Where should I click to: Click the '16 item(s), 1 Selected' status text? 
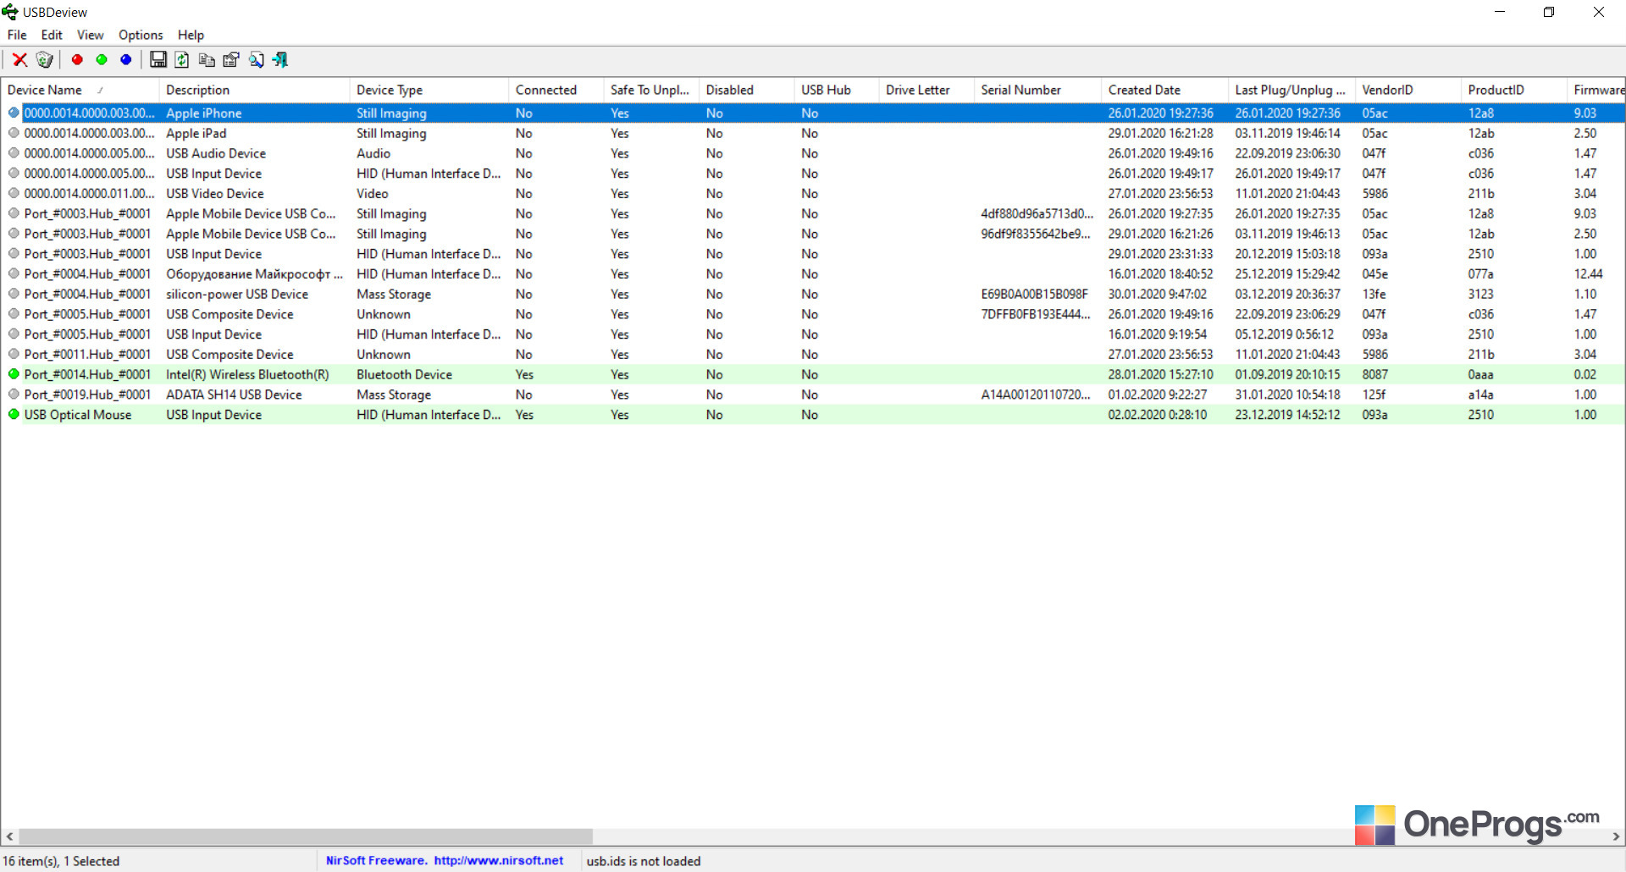tap(61, 861)
